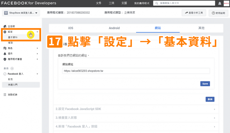Expand step 3.檢查登入狀態
230x133 pixels.
point(136,118)
